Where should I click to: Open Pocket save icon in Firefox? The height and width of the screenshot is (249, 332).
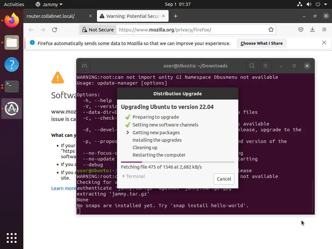(x=301, y=30)
